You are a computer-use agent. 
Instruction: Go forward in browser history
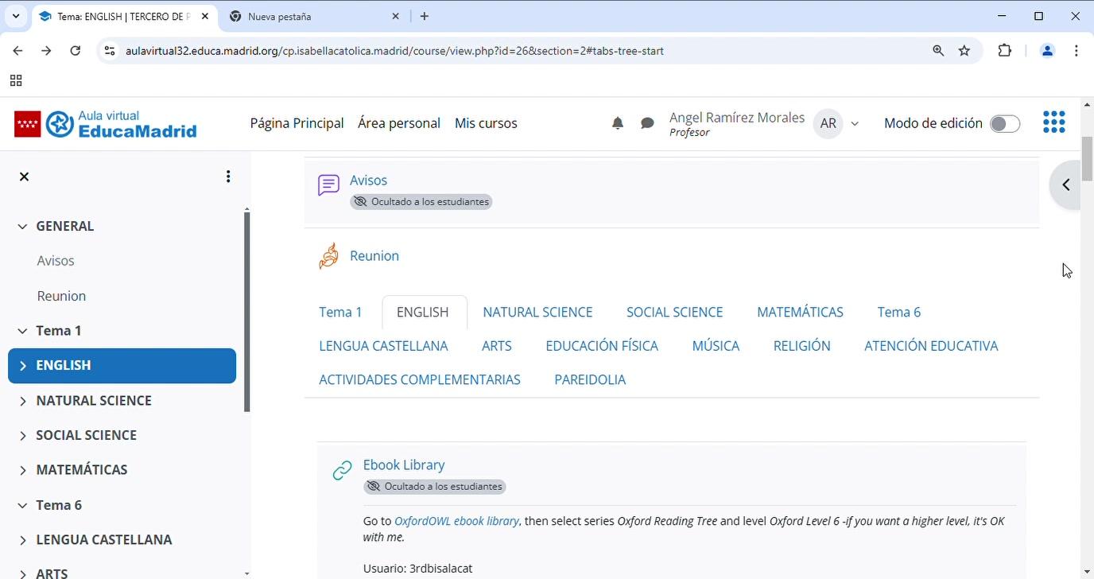coord(46,51)
